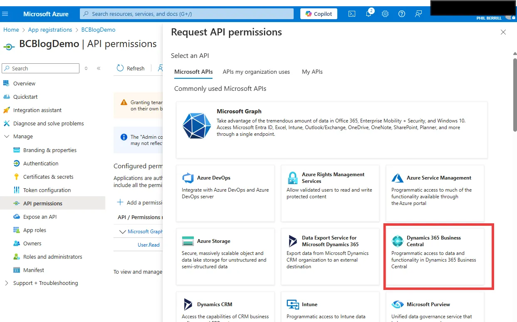Viewport: 517px width, 322px height.
Task: Click BCBlogDemo breadcrumb link
Action: click(x=98, y=30)
